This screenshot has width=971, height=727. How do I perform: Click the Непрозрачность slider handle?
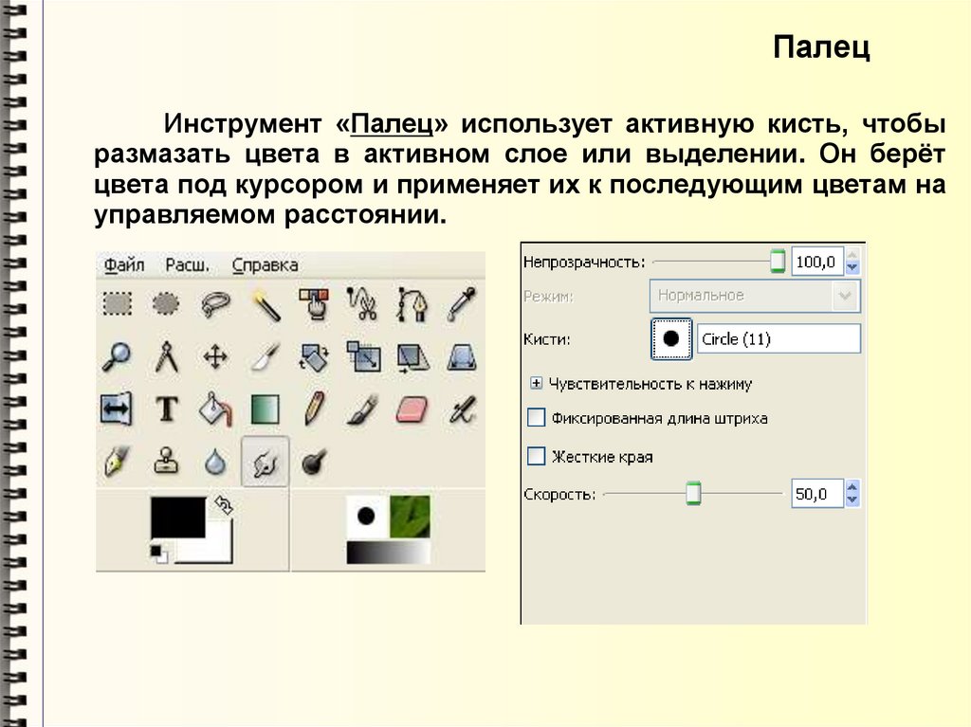(x=778, y=262)
